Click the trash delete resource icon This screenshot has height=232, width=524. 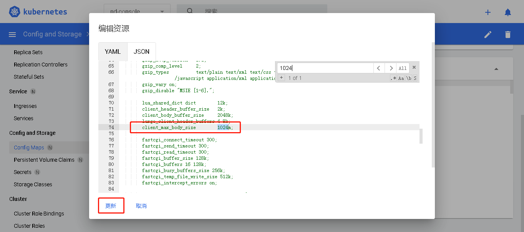click(508, 35)
